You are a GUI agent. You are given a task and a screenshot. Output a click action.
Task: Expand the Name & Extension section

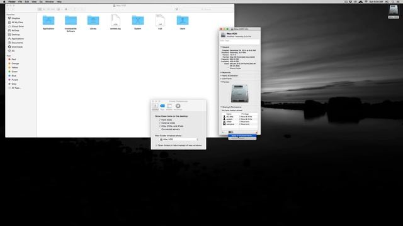click(x=221, y=75)
